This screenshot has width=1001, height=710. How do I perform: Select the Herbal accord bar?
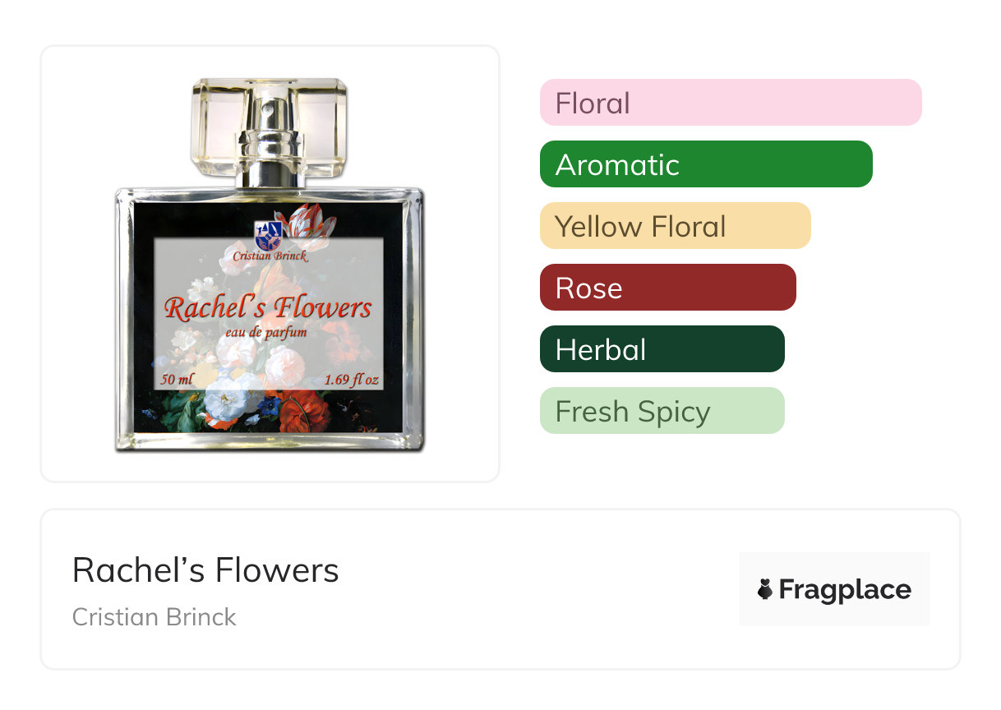coord(662,349)
